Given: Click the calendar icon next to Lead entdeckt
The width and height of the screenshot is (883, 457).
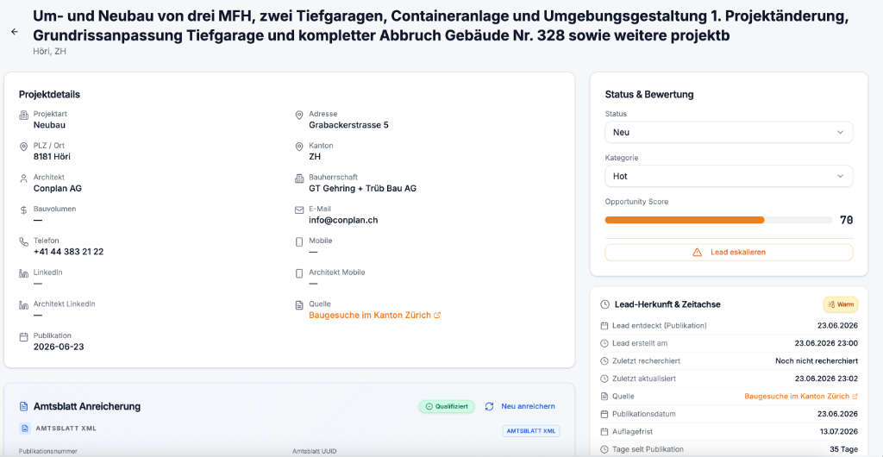Looking at the screenshot, I should pyautogui.click(x=604, y=325).
